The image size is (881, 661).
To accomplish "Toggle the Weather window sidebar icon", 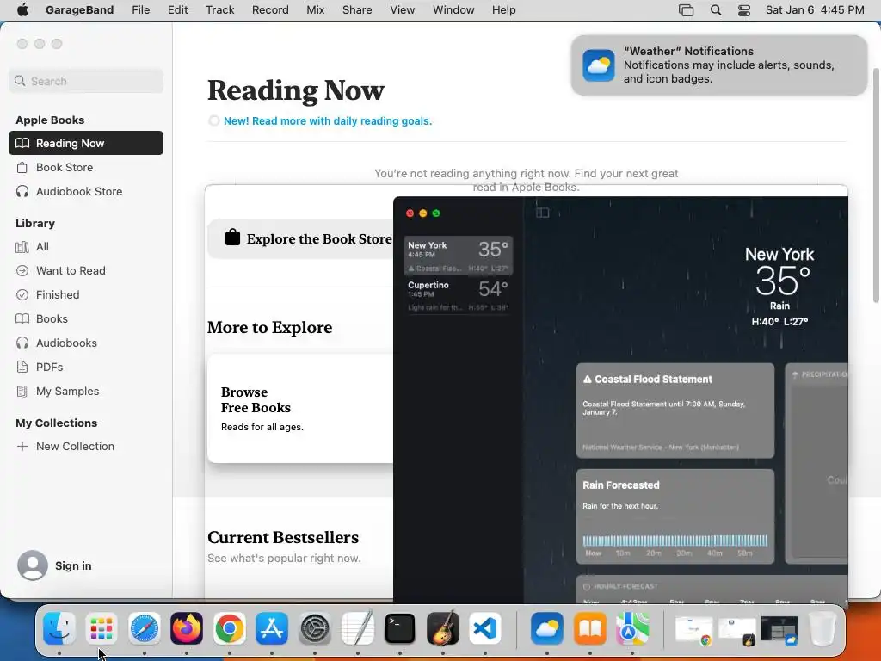I will (x=542, y=213).
